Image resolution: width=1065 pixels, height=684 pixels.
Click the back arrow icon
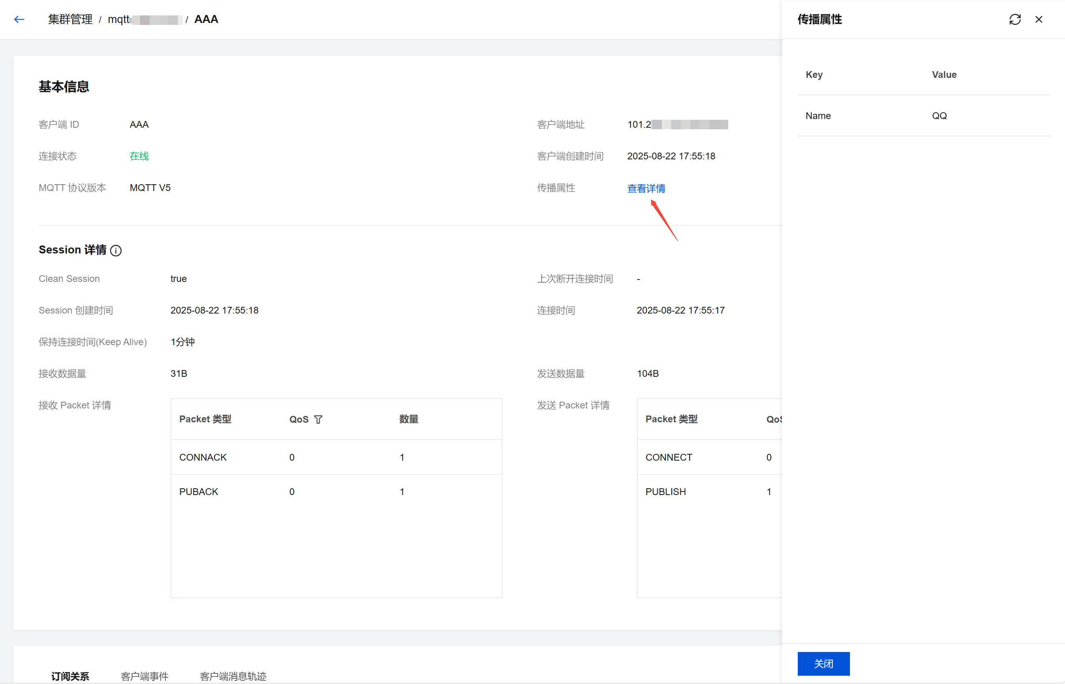19,19
